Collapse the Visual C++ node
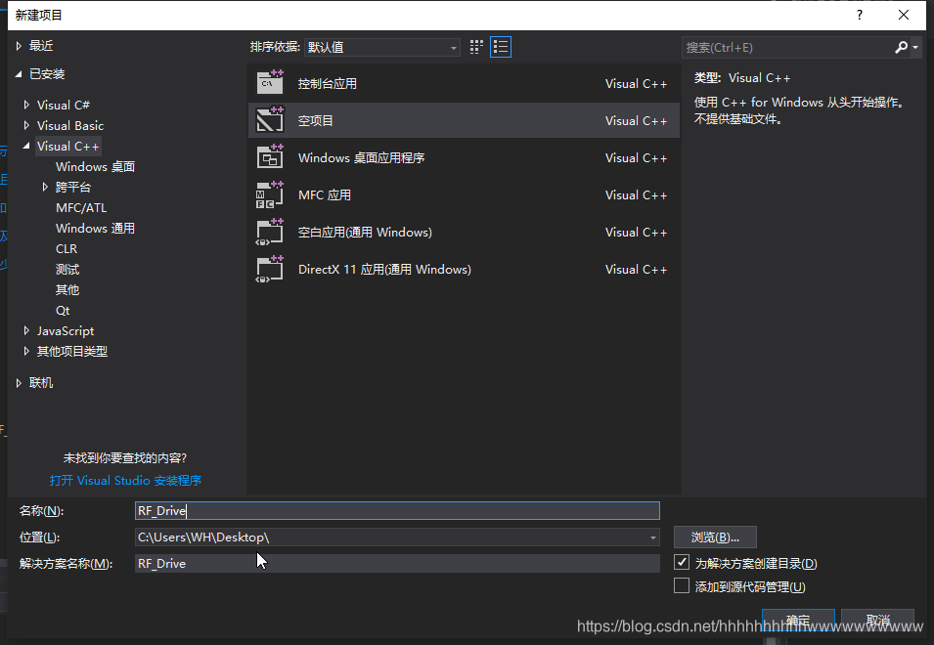 click(x=26, y=146)
